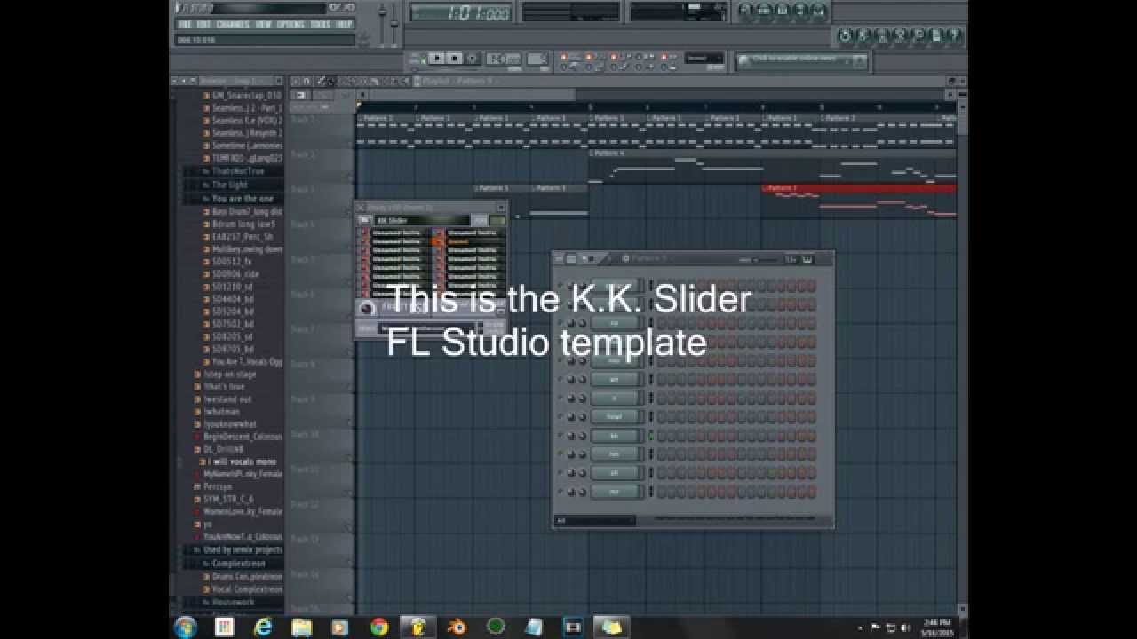Toggle the playlist snap magnet icon
The width and height of the screenshot is (1137, 639).
coord(307,81)
